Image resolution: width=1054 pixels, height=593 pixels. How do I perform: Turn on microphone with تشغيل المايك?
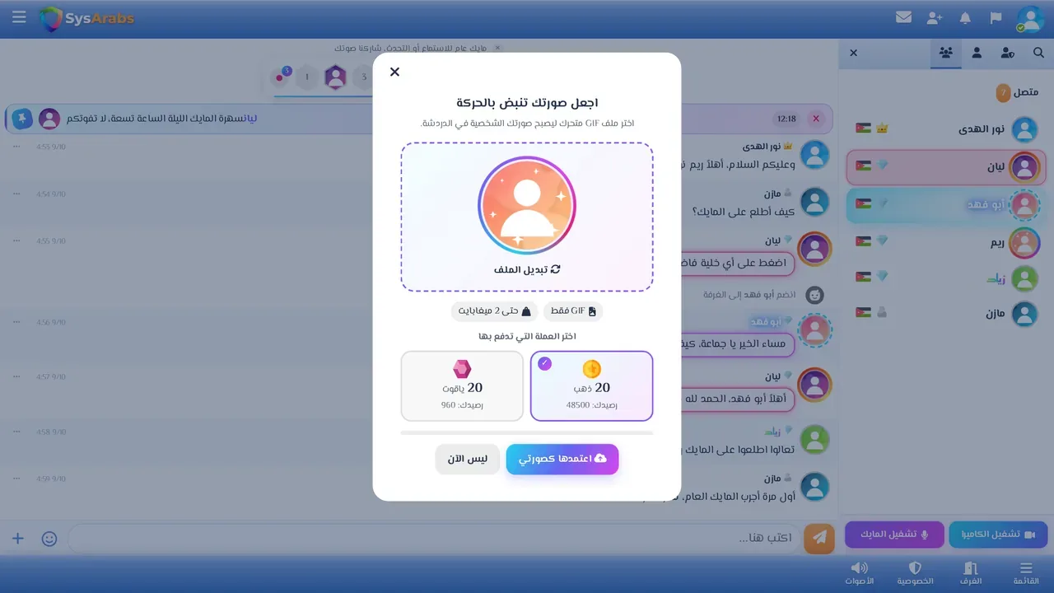coord(894,535)
